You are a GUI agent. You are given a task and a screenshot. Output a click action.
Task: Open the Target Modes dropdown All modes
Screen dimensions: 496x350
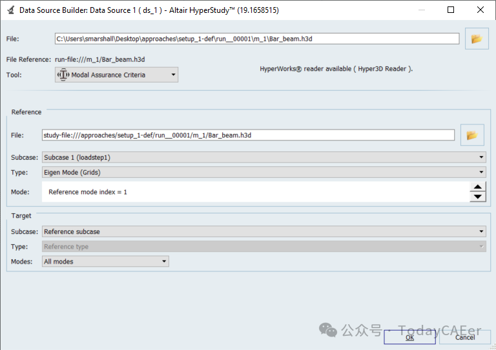[x=105, y=261]
